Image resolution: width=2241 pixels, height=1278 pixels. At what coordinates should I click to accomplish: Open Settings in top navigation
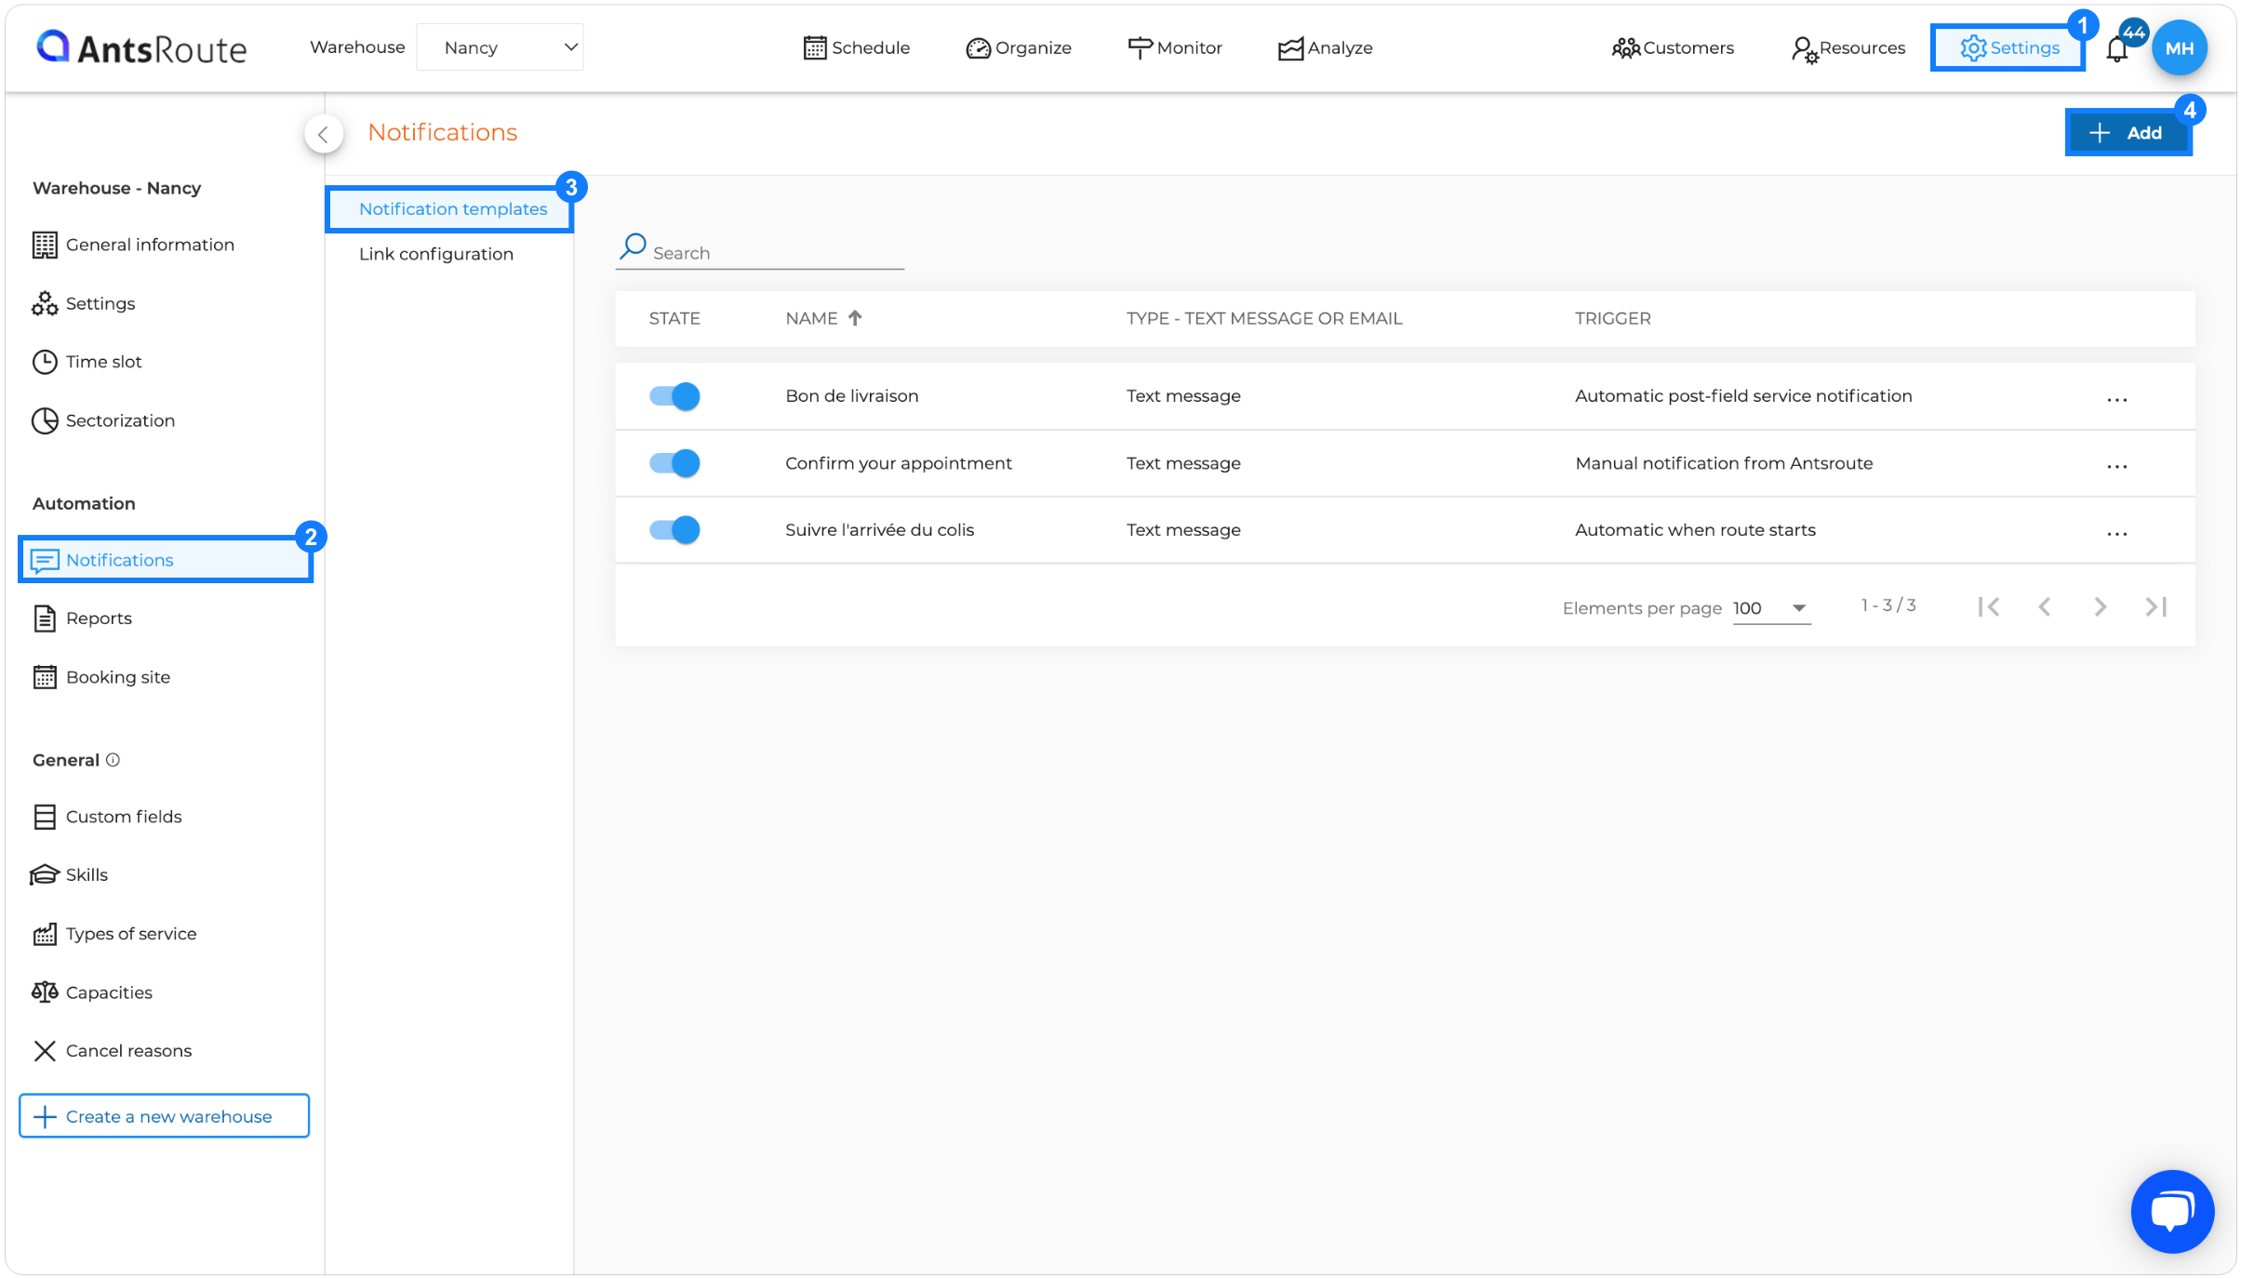[x=2008, y=47]
